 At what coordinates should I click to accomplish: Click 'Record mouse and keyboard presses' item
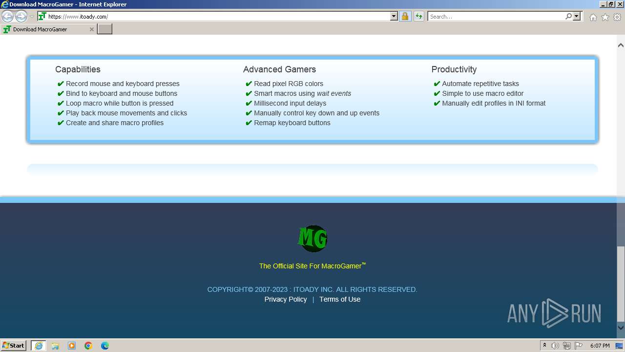point(123,84)
